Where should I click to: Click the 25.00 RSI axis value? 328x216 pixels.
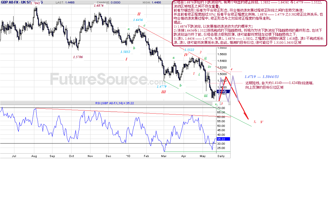(221, 148)
